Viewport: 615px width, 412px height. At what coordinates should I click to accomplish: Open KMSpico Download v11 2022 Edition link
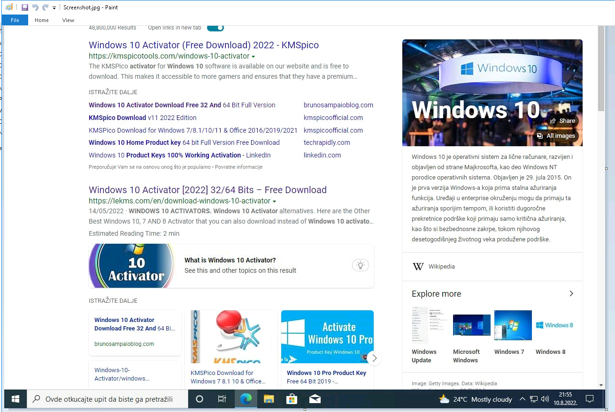pyautogui.click(x=143, y=118)
